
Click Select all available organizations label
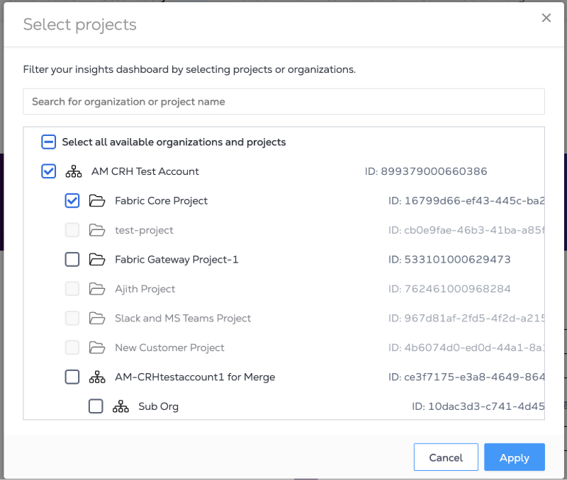coord(174,142)
